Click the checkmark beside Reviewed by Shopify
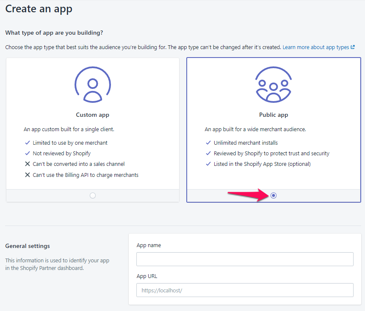365x311 pixels. click(x=208, y=153)
